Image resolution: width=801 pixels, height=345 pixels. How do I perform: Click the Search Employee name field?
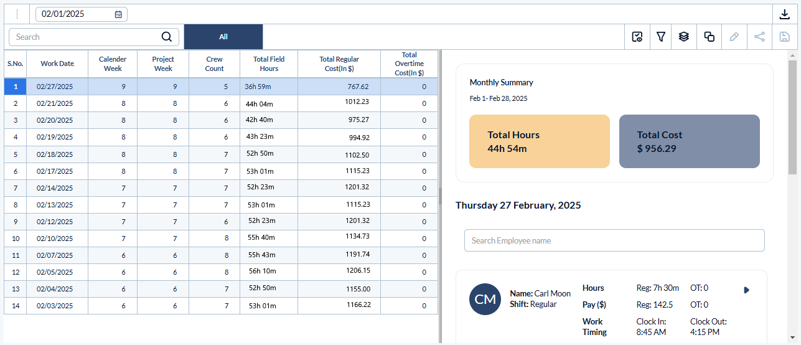[614, 240]
